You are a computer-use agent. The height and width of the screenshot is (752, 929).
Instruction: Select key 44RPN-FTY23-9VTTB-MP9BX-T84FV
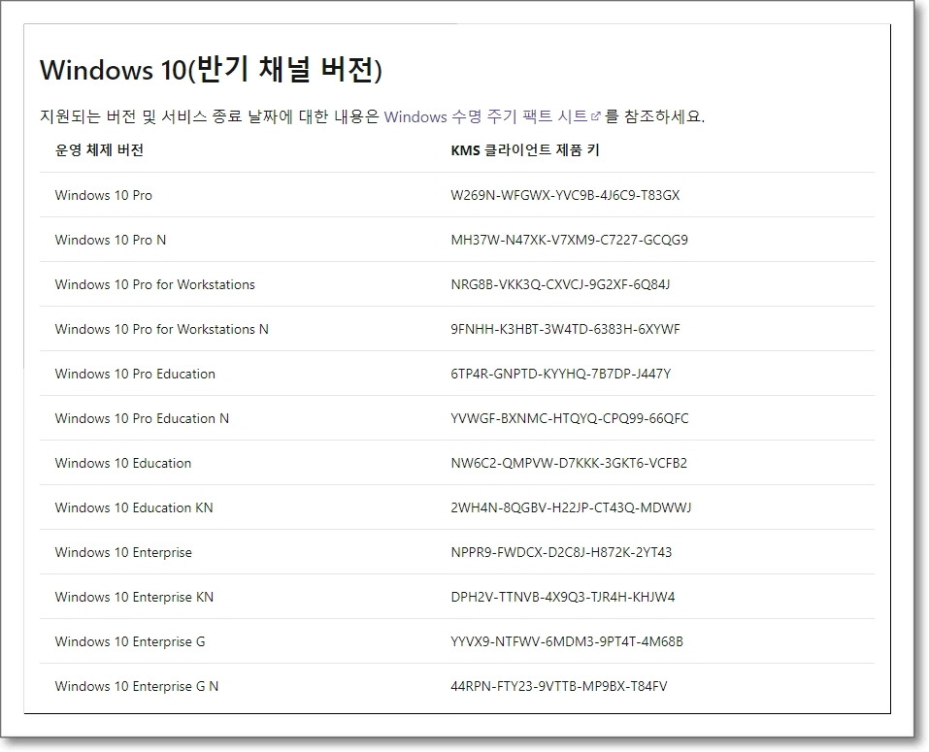pyautogui.click(x=559, y=687)
